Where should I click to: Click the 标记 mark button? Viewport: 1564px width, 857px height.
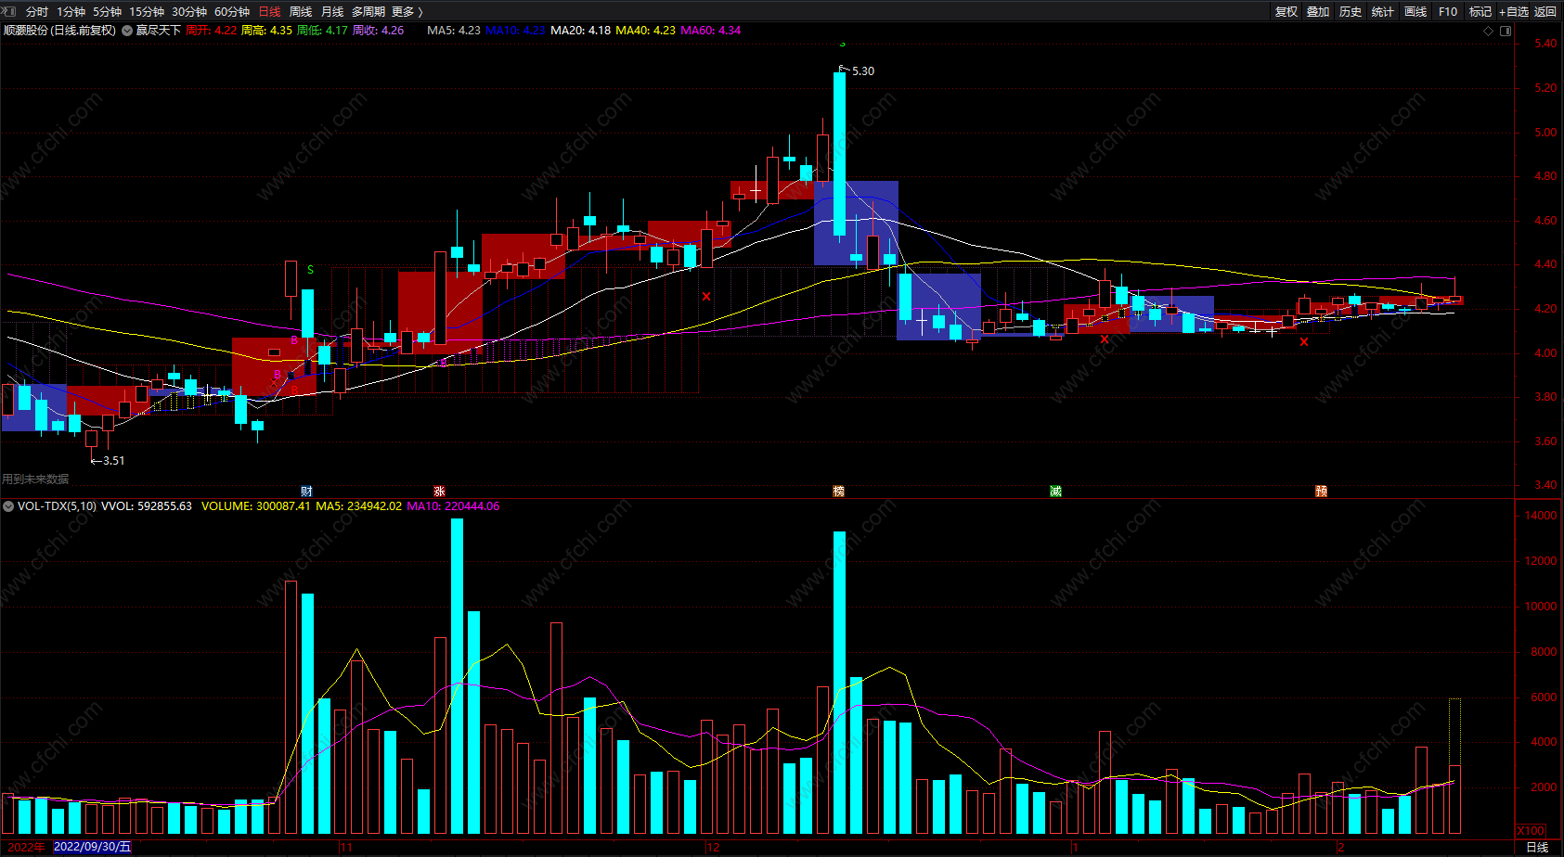(x=1480, y=12)
